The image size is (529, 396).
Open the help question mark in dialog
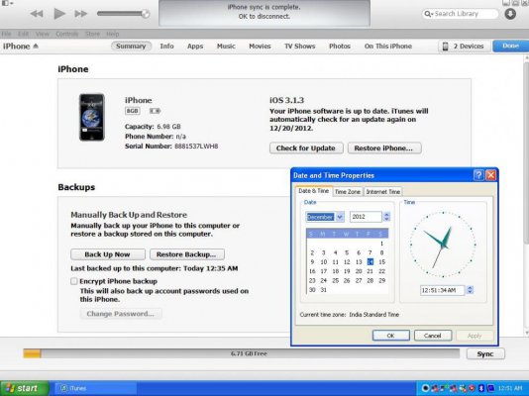tap(478, 175)
